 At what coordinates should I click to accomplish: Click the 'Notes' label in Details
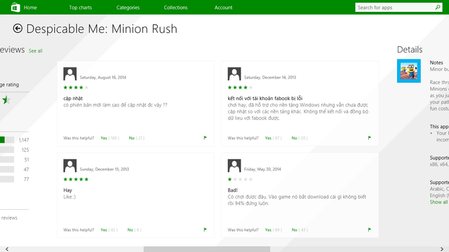pyautogui.click(x=436, y=62)
